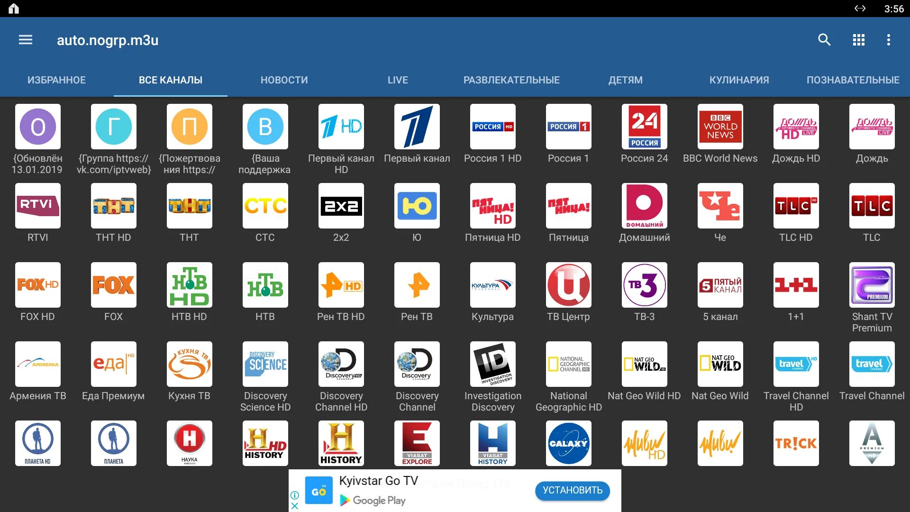910x512 pixels.
Task: Switch to НОВОСТИ tab
Action: point(284,80)
